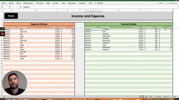Click the black Home button on the sheet
Screen dimensions: 179x100
click(11, 16)
